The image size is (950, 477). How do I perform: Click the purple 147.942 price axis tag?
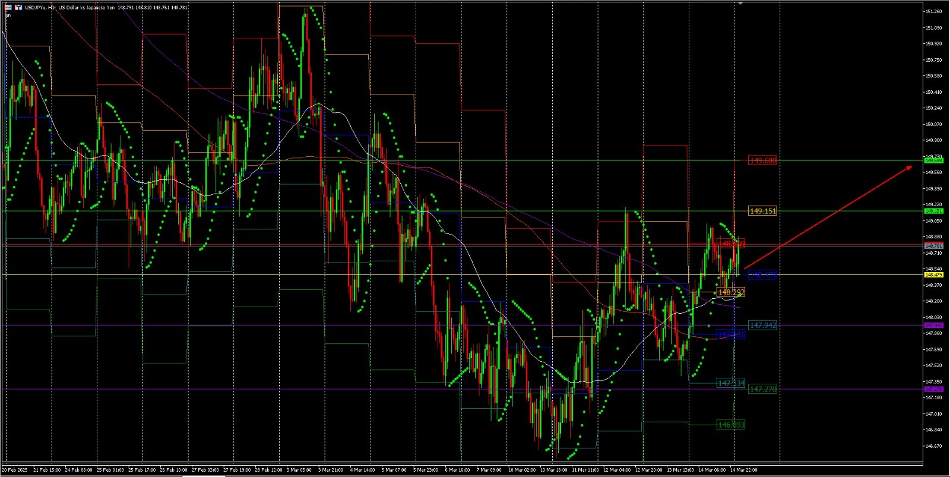coord(933,325)
